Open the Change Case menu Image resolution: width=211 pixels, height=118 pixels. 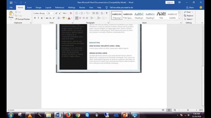[x=65, y=13]
